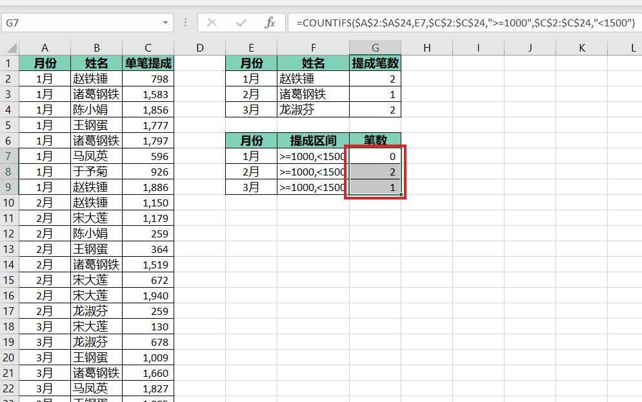This screenshot has height=402, width=642.
Task: Select cell with value 1,179
Action: coord(148,218)
